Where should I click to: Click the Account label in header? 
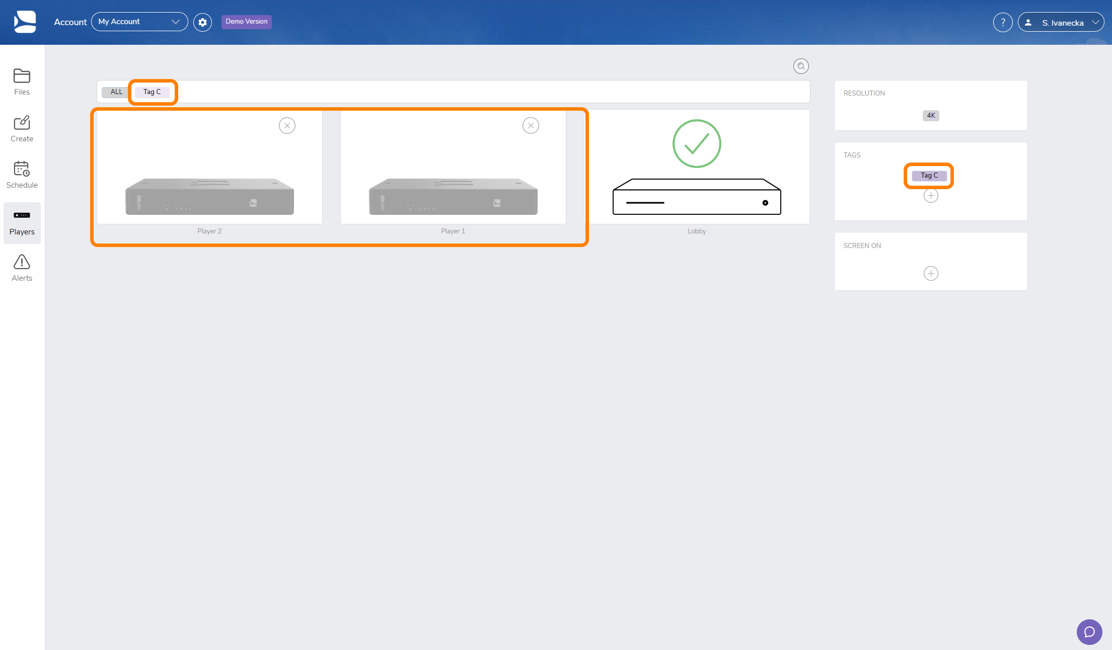[70, 22]
